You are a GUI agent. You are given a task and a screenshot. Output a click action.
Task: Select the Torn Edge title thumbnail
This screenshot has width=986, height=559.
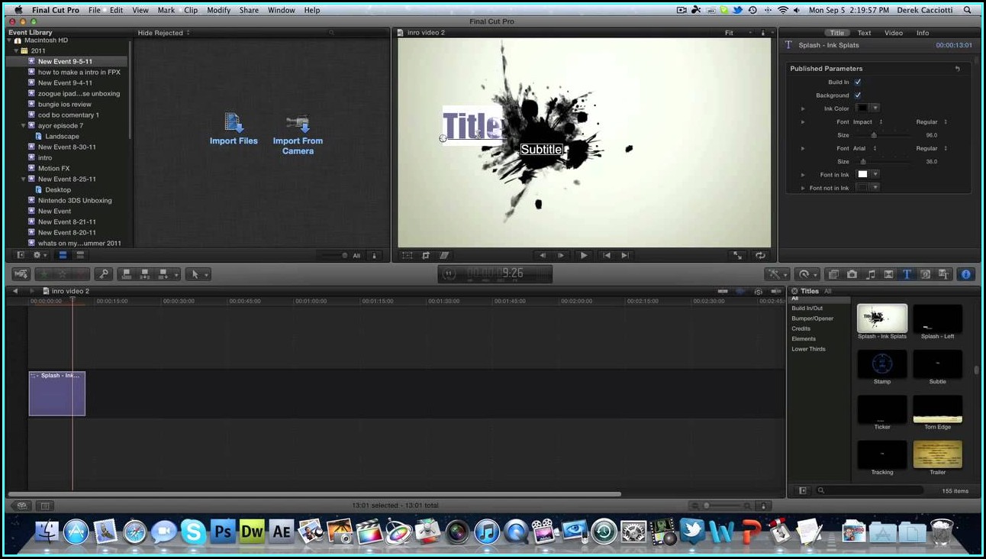point(937,409)
